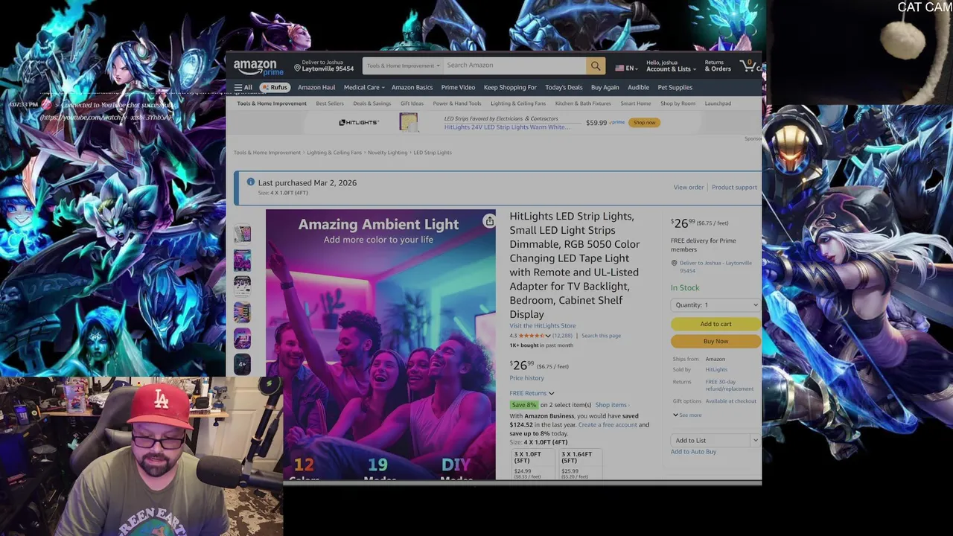Open the shopping cart icon
Viewport: 953px width, 536px height.
(x=748, y=66)
